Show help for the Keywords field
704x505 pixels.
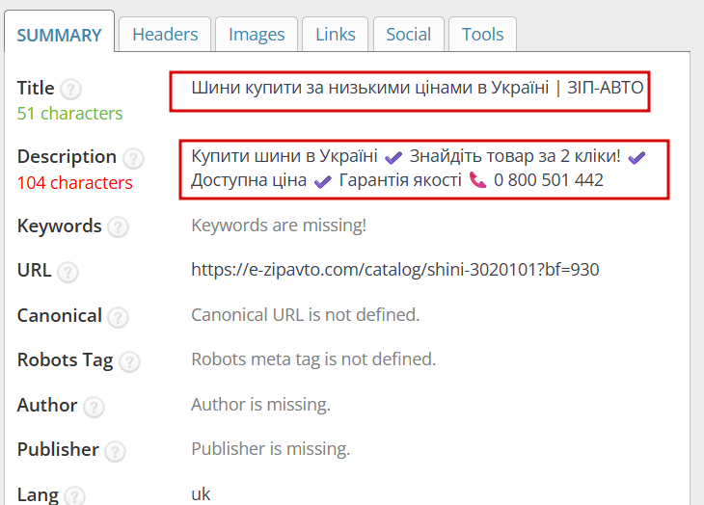(x=118, y=227)
